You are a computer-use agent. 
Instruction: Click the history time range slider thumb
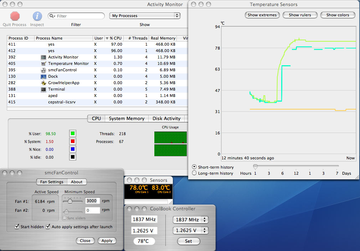[255, 166]
